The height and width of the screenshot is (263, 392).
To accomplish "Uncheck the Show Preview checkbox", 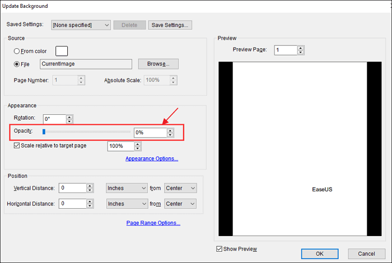I will pyautogui.click(x=220, y=249).
